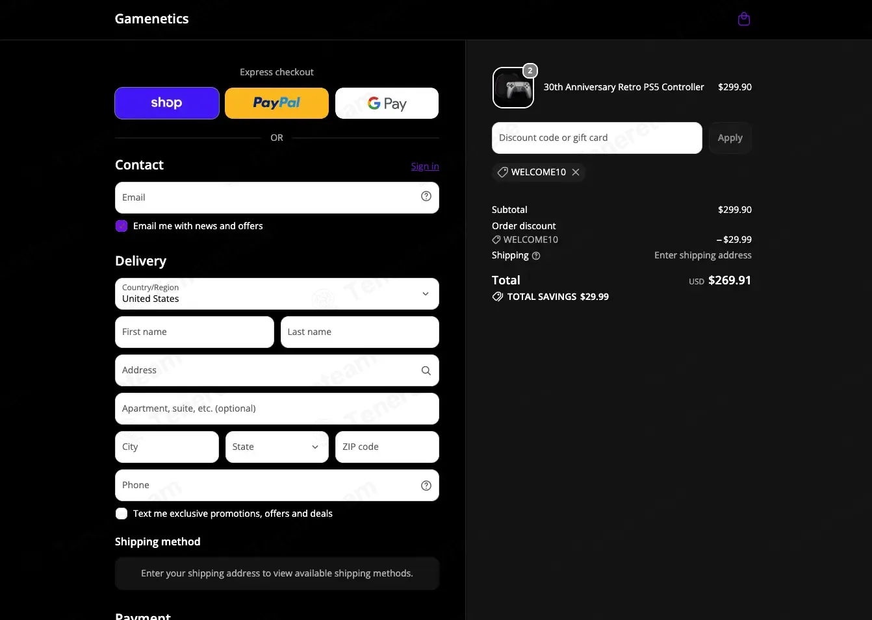
Task: Expand the State dropdown
Action: (x=277, y=447)
